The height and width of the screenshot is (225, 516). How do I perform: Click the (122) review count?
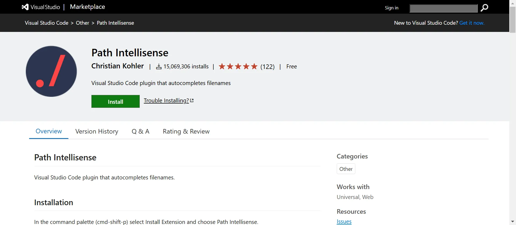pyautogui.click(x=267, y=67)
